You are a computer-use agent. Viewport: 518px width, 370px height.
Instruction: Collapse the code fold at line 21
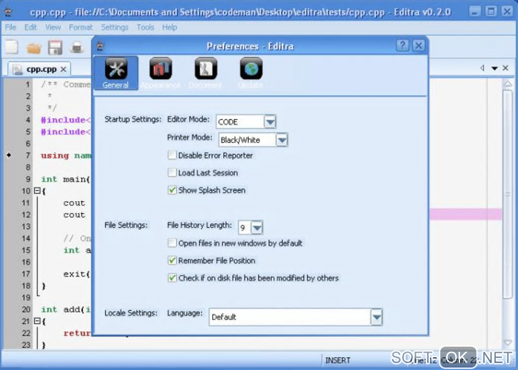[x=37, y=320]
